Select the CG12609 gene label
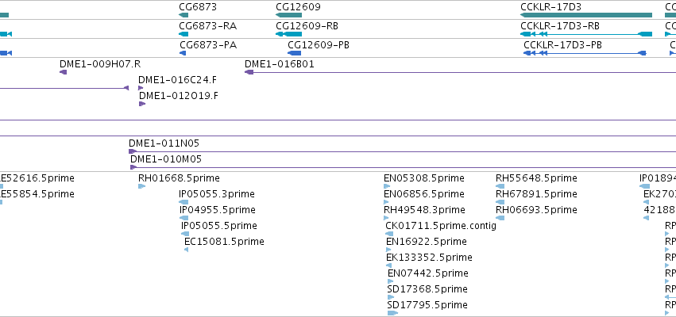 click(299, 7)
